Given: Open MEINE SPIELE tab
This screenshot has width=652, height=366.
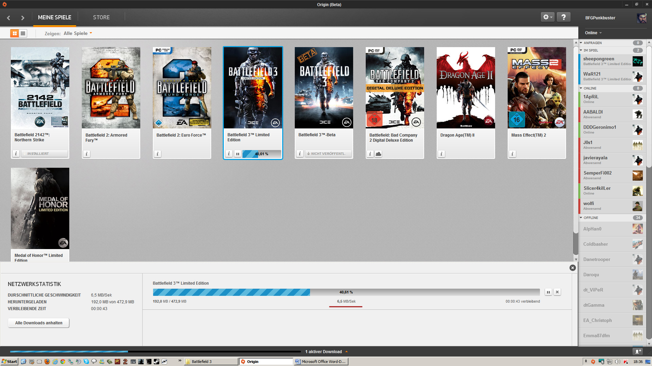Looking at the screenshot, I should coord(55,17).
